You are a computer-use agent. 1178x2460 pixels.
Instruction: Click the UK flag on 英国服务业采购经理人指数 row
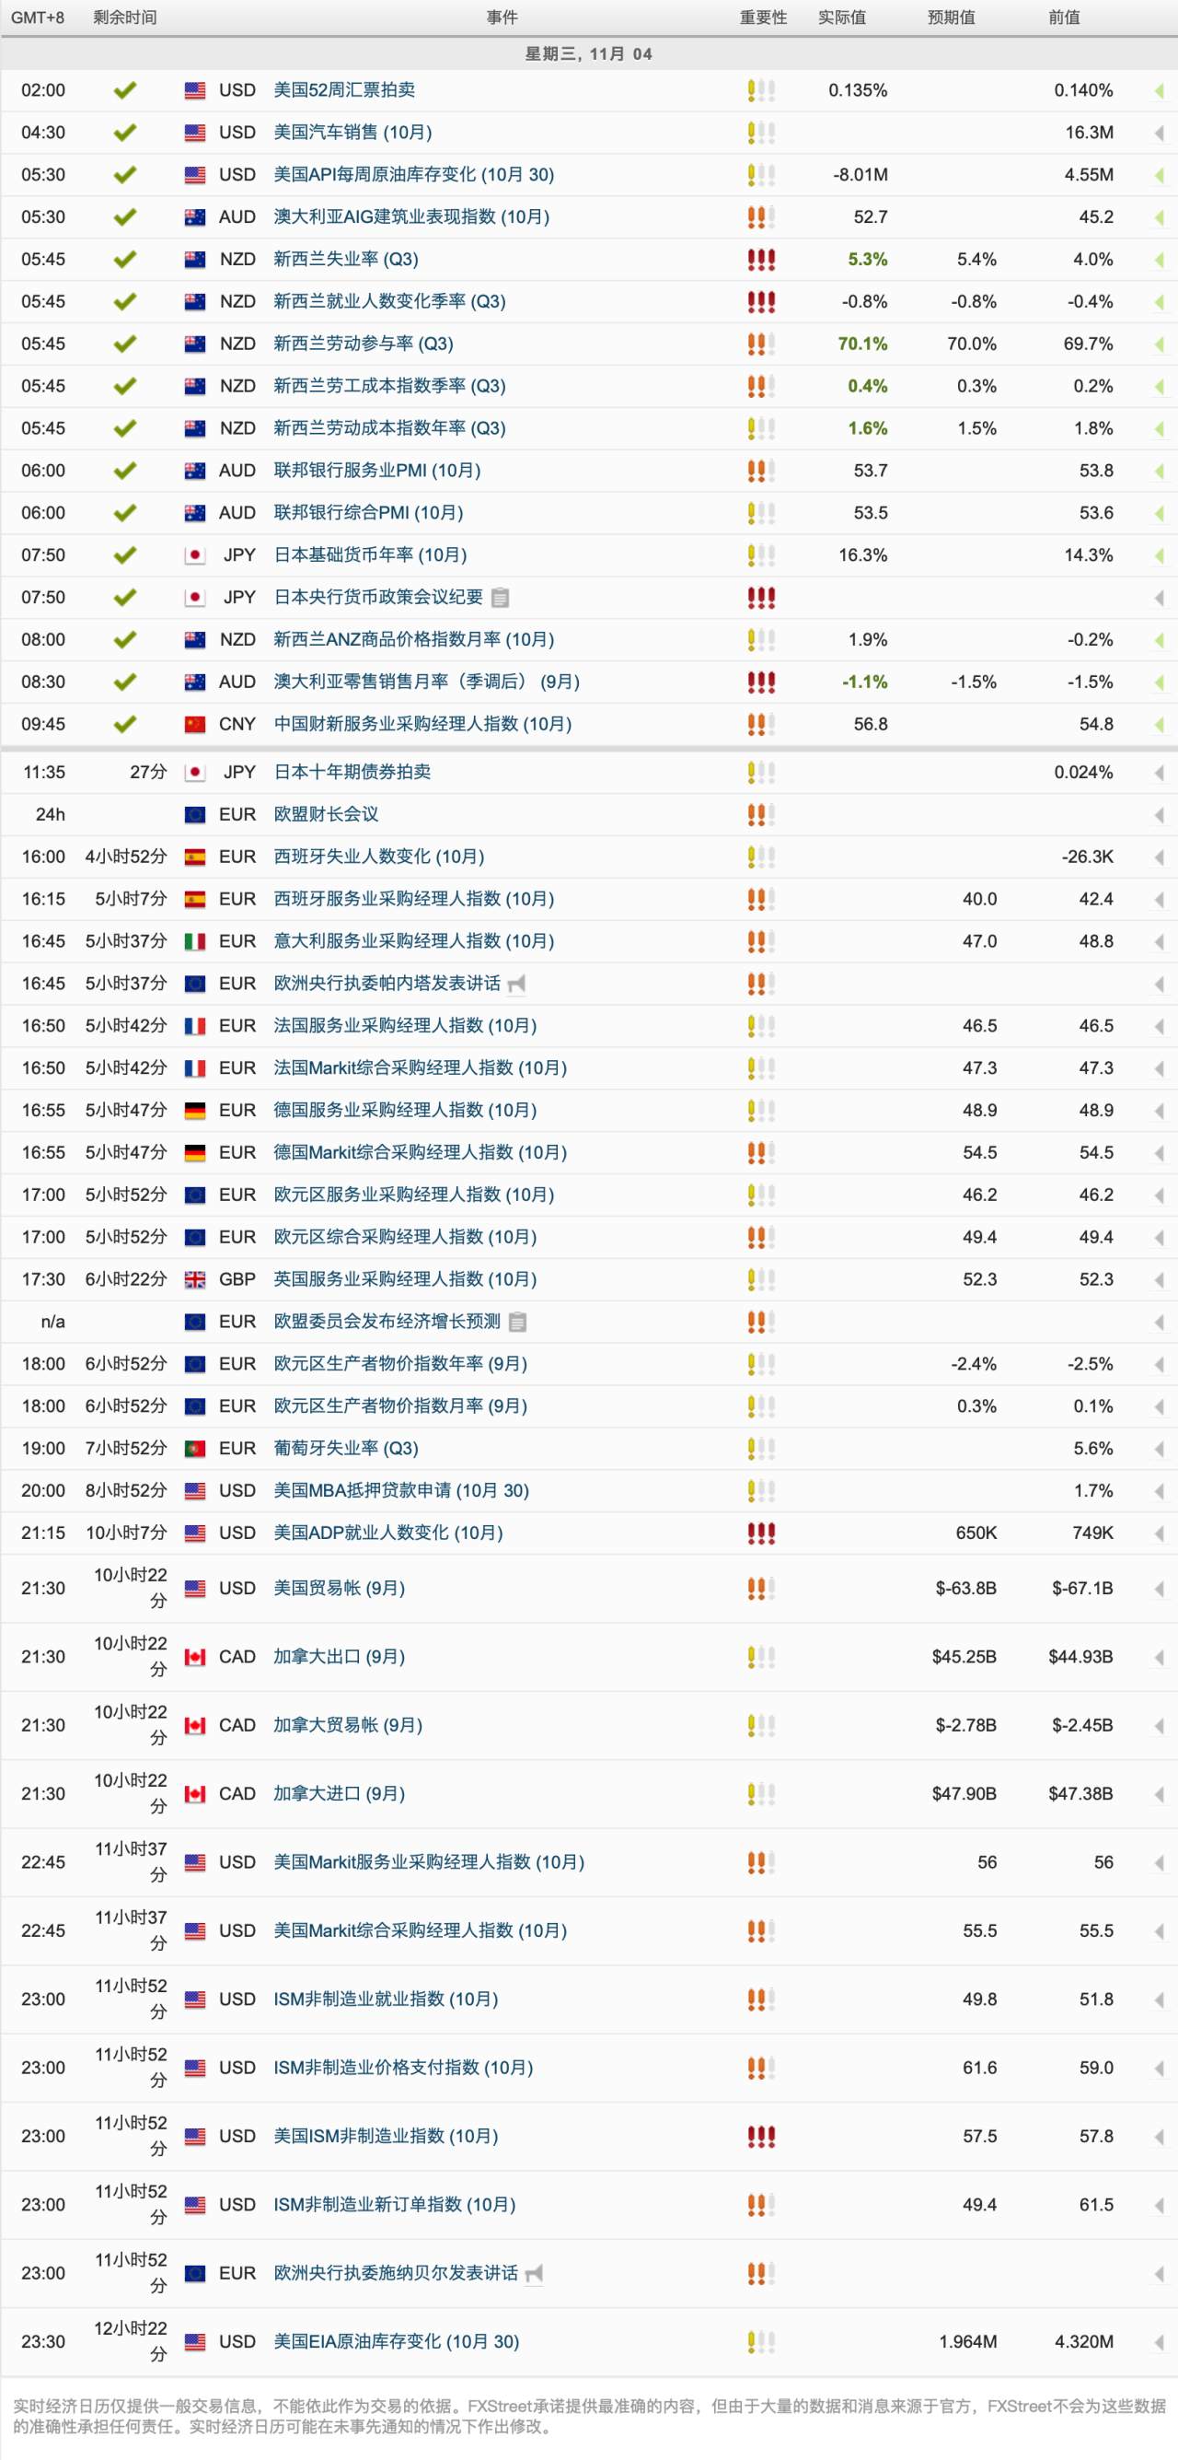click(195, 1279)
